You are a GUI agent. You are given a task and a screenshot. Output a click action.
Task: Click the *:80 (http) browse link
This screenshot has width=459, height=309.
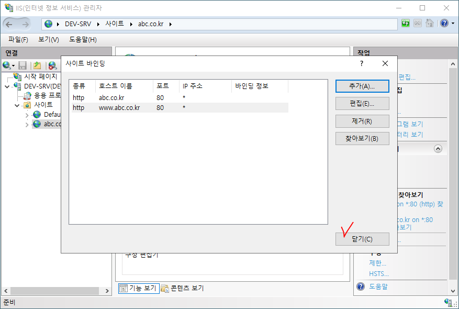click(x=420, y=204)
